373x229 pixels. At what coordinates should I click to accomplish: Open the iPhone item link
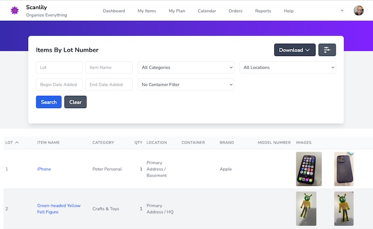44,169
